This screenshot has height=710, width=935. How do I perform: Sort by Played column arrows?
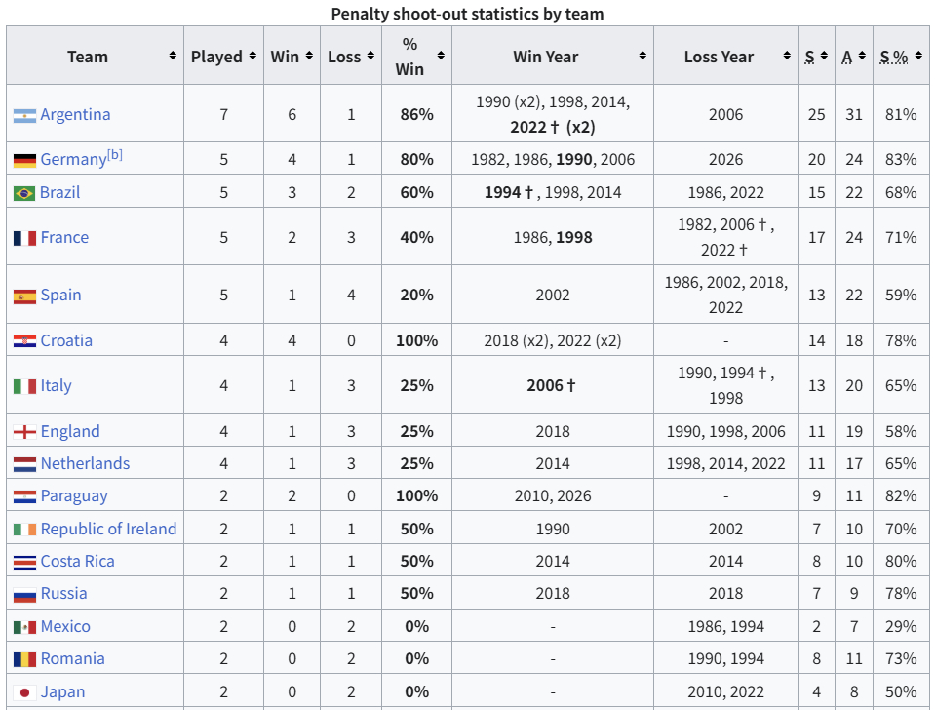[x=253, y=56]
